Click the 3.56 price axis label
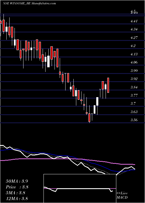Screen dimensions: 145x203 [134, 120]
